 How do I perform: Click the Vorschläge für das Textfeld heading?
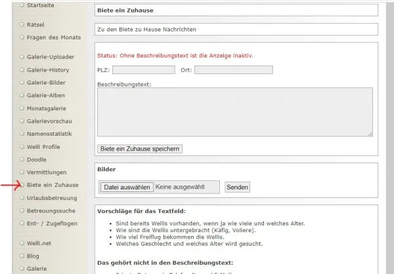pyautogui.click(x=141, y=211)
